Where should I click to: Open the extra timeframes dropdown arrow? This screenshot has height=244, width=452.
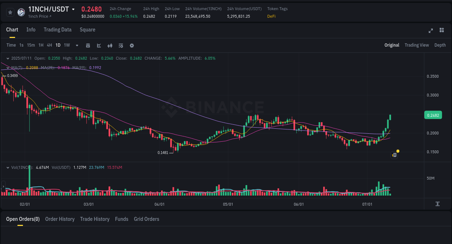click(x=77, y=45)
